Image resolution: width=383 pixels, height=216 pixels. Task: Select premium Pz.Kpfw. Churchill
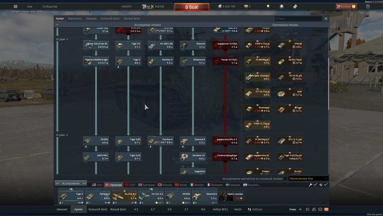pyautogui.click(x=257, y=77)
